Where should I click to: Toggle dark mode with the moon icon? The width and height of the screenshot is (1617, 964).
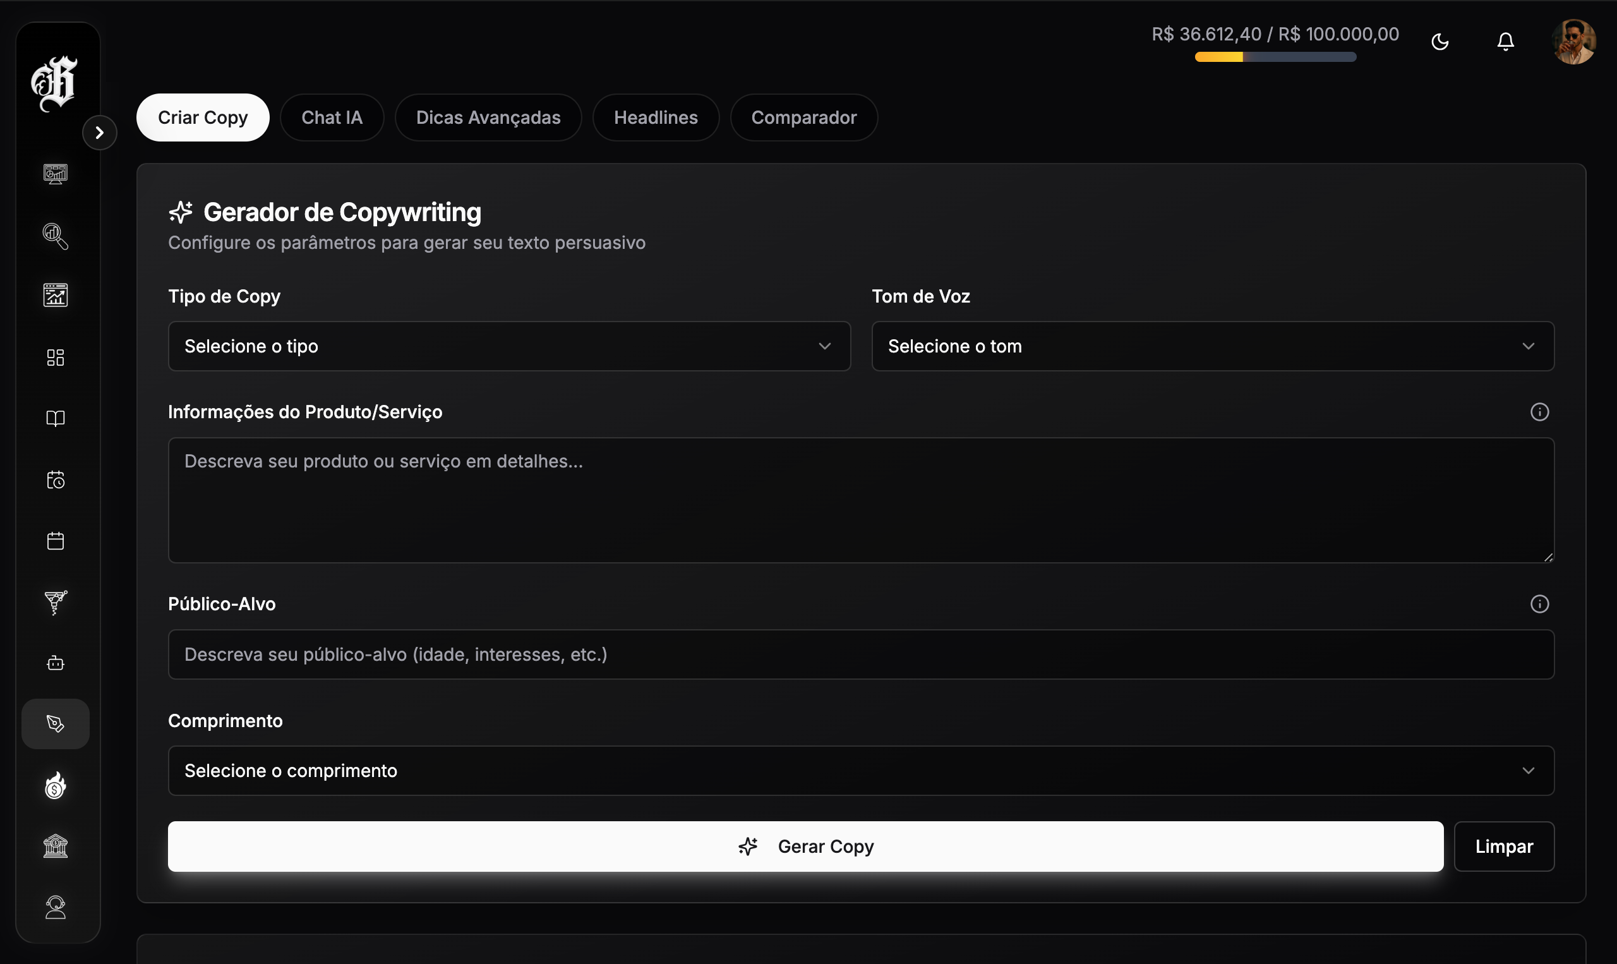(x=1440, y=41)
